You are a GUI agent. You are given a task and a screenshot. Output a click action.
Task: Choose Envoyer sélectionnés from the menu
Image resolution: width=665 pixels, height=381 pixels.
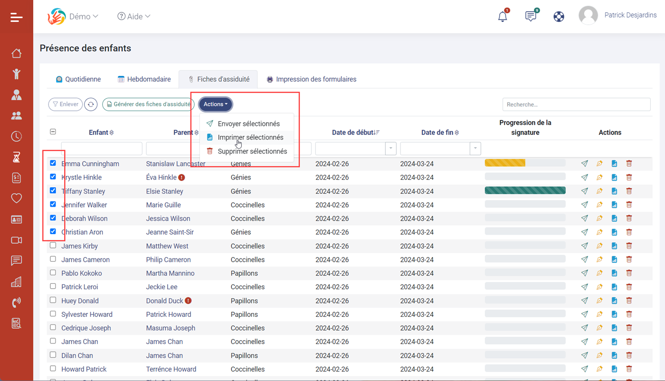click(x=247, y=124)
